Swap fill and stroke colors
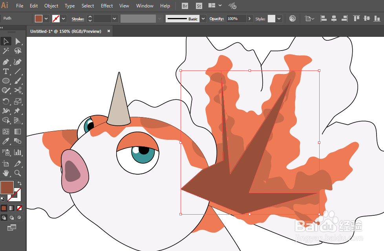The width and height of the screenshot is (384, 251). (20, 183)
